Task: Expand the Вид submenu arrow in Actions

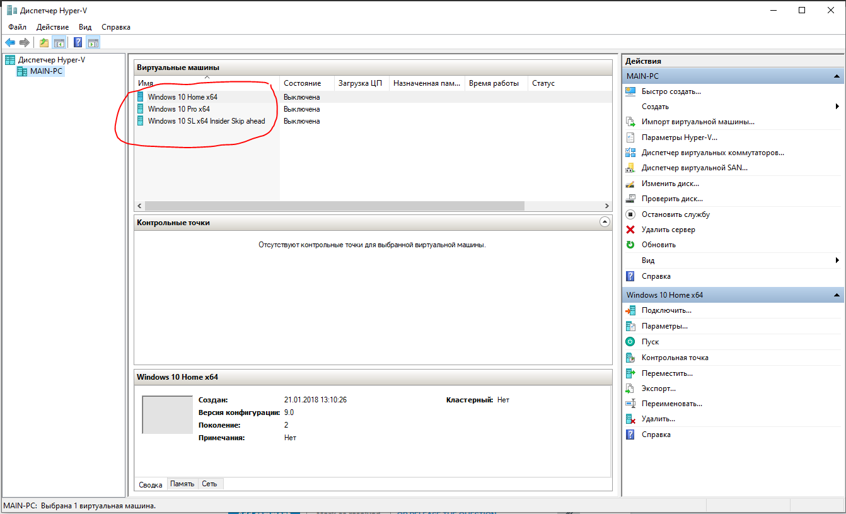Action: coord(837,260)
